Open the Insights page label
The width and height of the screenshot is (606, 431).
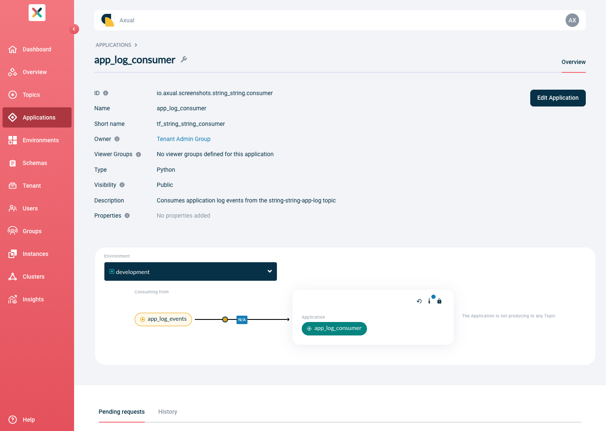(x=33, y=299)
